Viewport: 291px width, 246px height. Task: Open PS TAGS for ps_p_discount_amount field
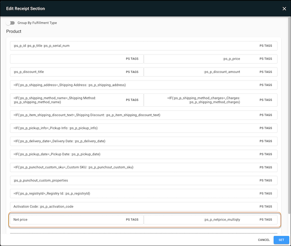[266, 72]
